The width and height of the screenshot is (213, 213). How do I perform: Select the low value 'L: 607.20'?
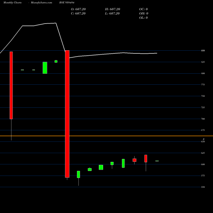click(x=112, y=14)
